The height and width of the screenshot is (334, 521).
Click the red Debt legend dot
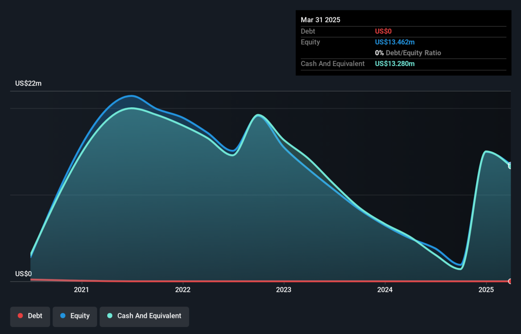click(x=20, y=316)
